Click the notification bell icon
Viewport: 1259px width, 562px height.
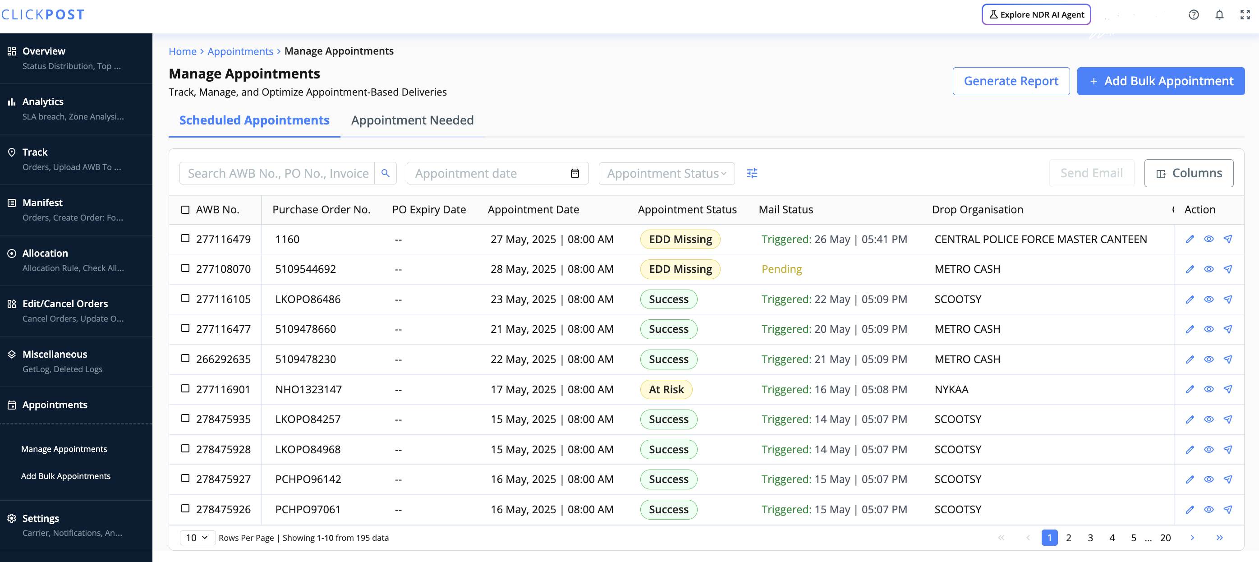pyautogui.click(x=1219, y=15)
